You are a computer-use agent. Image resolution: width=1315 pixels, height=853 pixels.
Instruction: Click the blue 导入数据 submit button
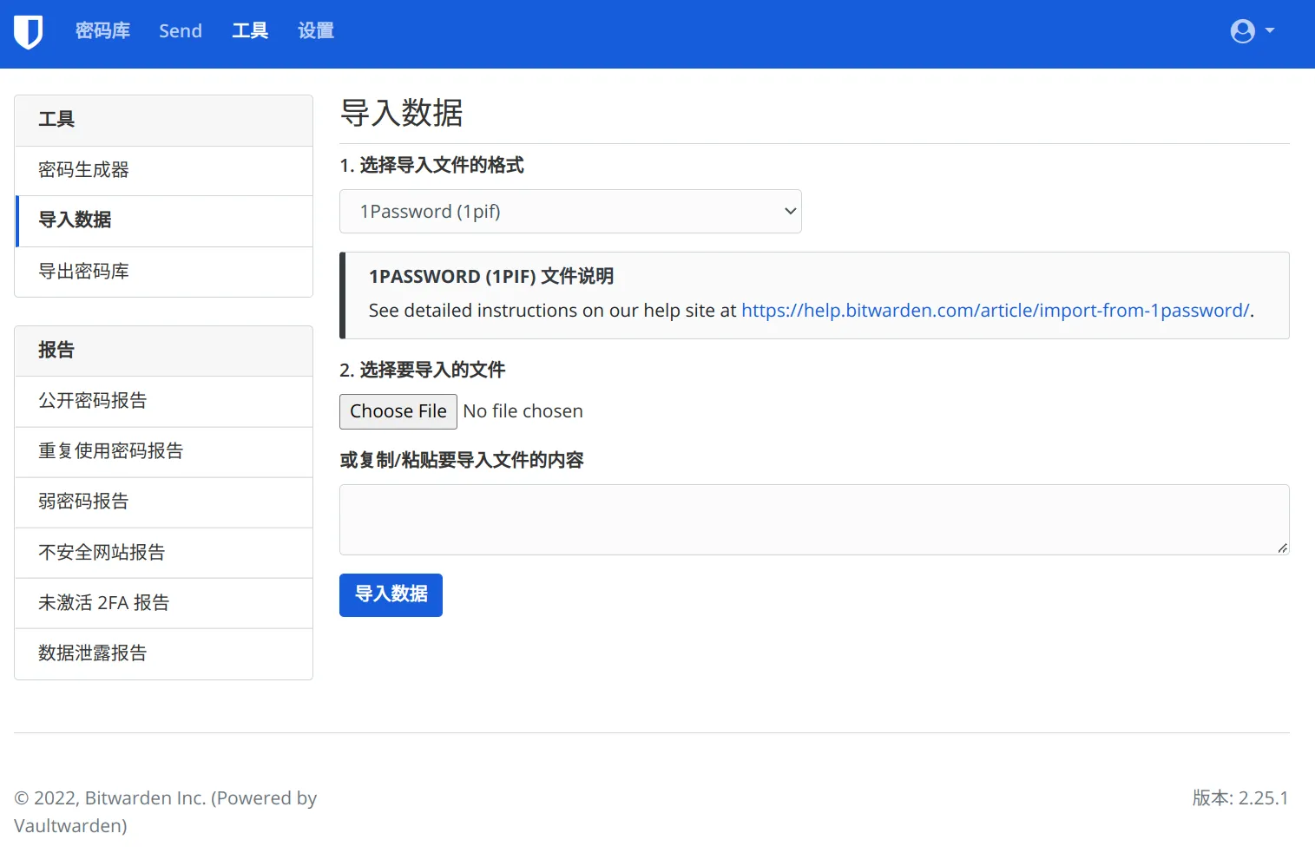point(391,595)
